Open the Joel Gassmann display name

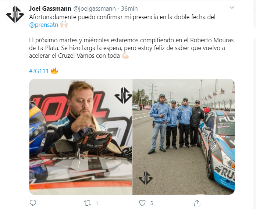pyautogui.click(x=50, y=8)
